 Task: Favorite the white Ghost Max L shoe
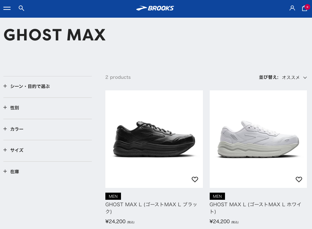299,179
